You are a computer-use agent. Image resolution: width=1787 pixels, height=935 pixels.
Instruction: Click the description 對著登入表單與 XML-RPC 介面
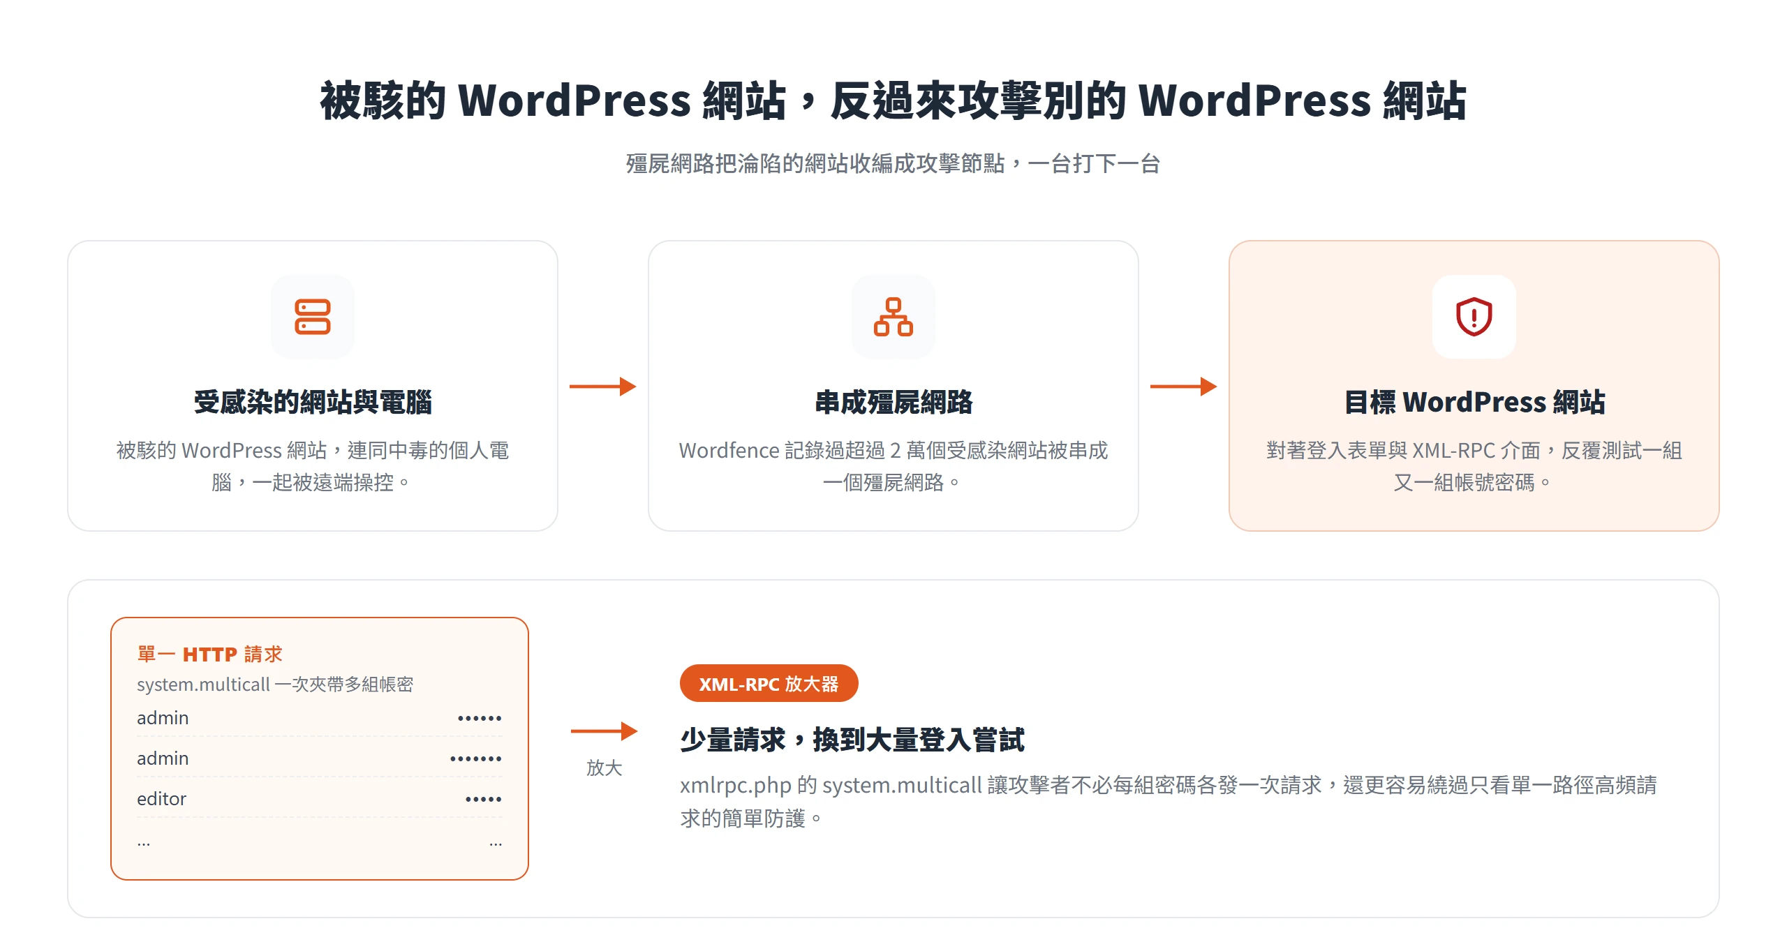[1474, 466]
